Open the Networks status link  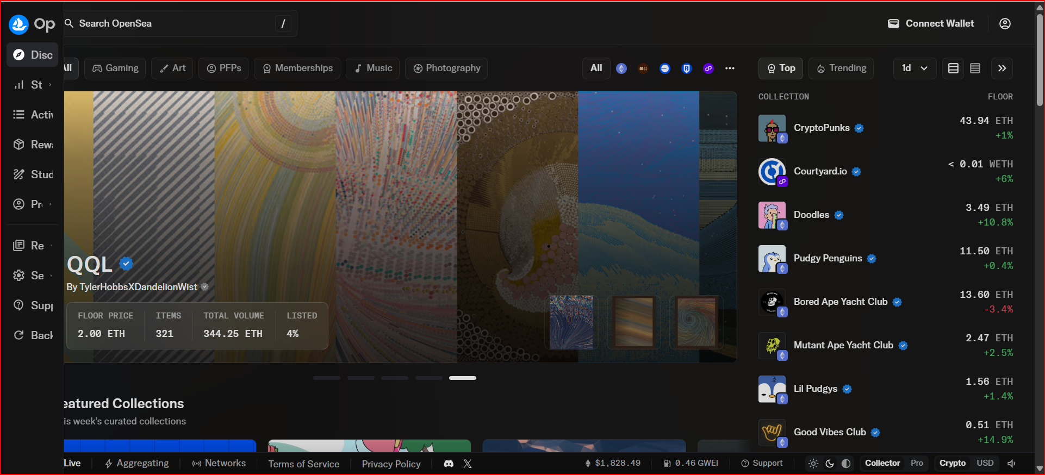219,463
